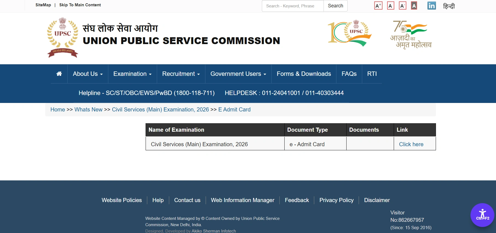Open Website Policies footer link
The height and width of the screenshot is (233, 496).
[122, 200]
